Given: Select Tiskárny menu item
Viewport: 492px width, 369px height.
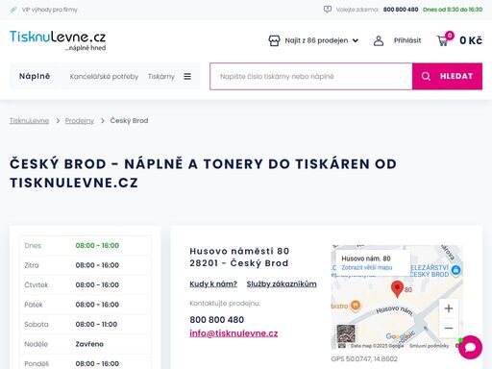Looking at the screenshot, I should (x=161, y=76).
